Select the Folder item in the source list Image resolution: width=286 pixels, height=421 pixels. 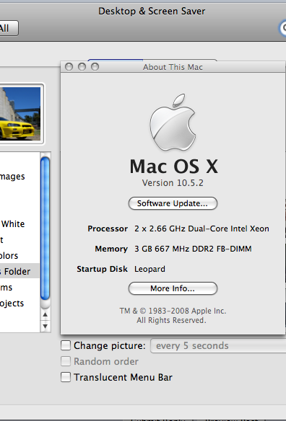pos(19,271)
